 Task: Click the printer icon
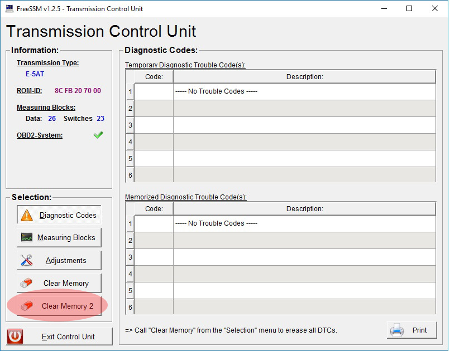point(397,330)
